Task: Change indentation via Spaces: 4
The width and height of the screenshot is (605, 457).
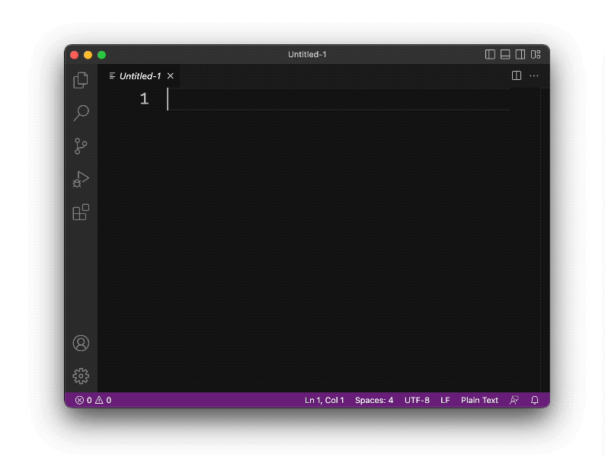Action: [374, 400]
